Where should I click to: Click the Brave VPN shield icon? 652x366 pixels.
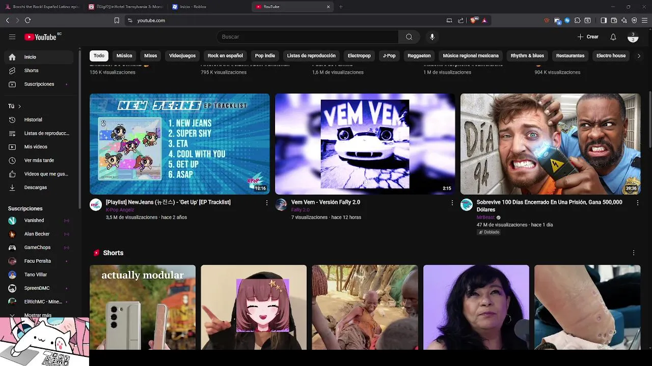[634, 20]
